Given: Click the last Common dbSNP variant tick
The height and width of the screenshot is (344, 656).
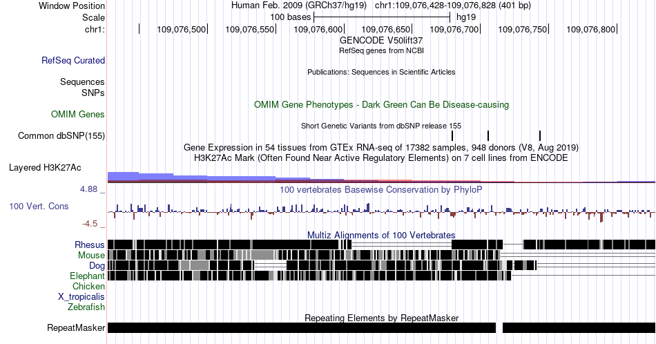Looking at the screenshot, I should click(x=540, y=135).
